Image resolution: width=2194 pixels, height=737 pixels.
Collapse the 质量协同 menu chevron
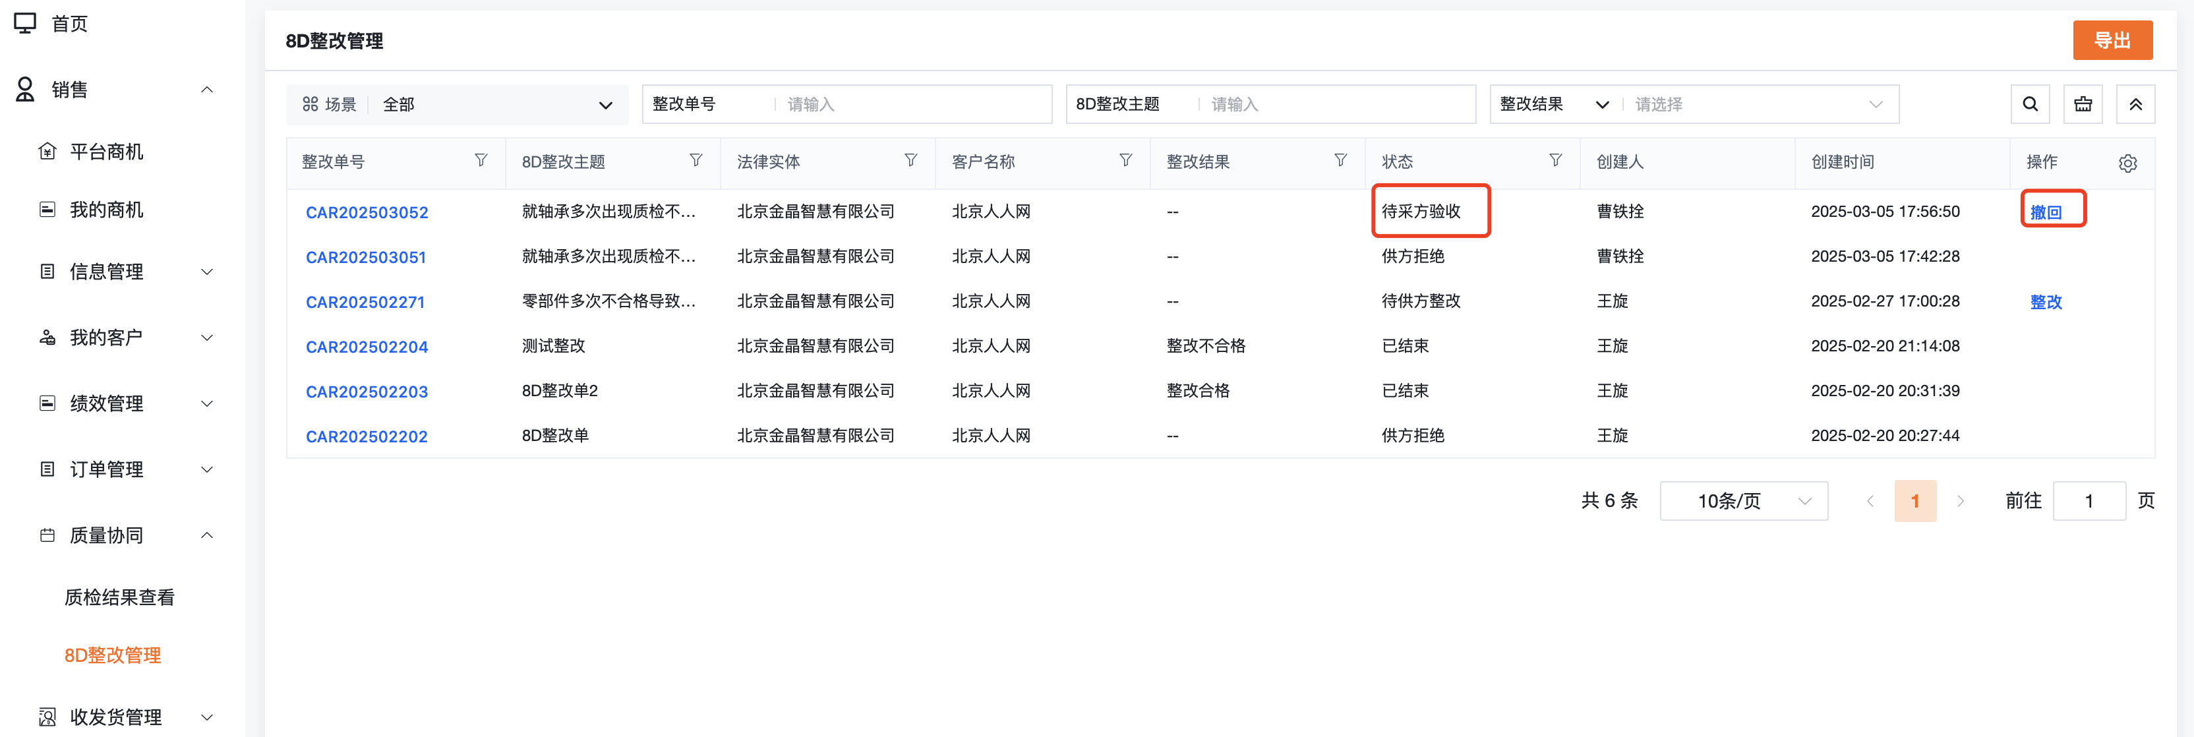point(206,535)
